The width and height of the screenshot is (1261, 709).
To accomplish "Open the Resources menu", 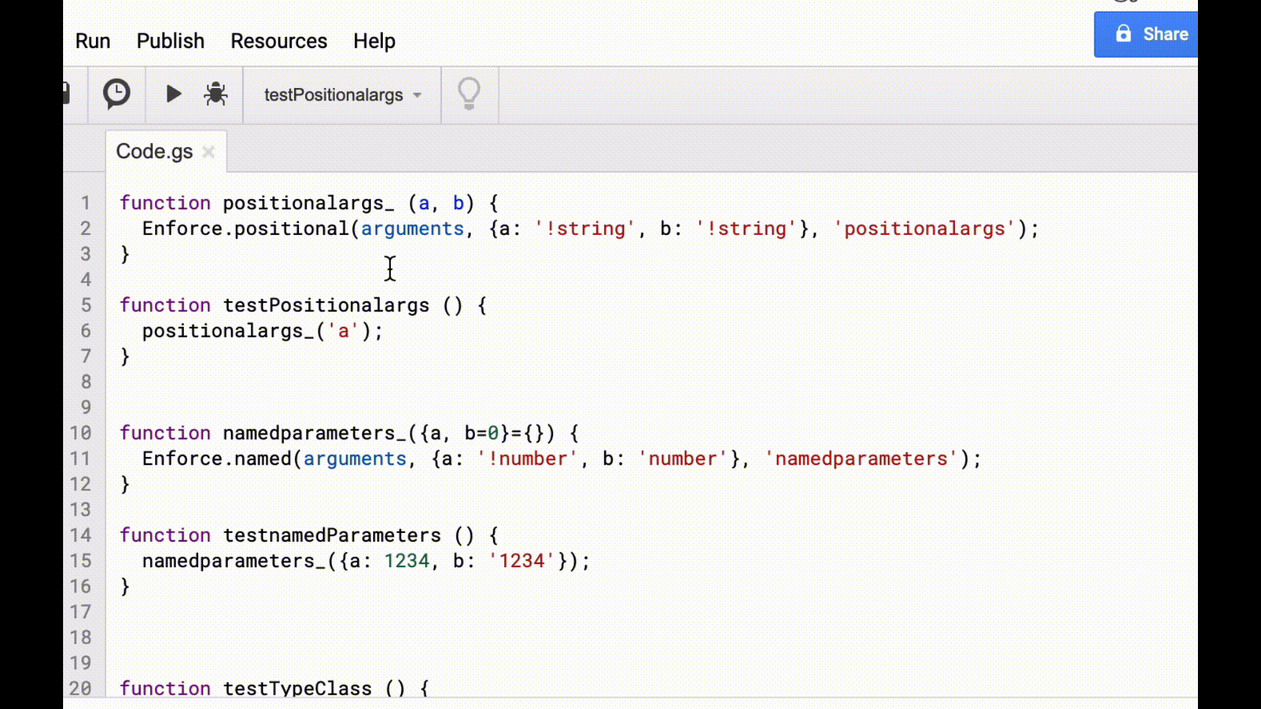I will pyautogui.click(x=278, y=41).
